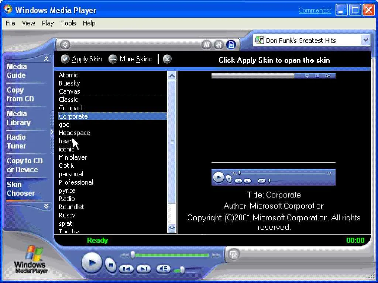The width and height of the screenshot is (378, 283).
Task: Toggle the shuffle icon in top bar
Action: 206,45
